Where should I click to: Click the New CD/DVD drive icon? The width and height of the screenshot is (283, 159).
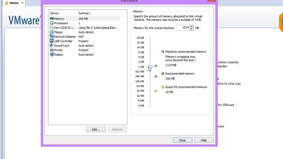click(52, 27)
